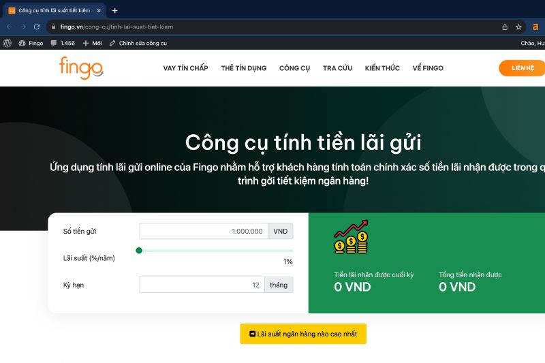Click Chỉnh sửa công cụ edit link

pyautogui.click(x=138, y=43)
